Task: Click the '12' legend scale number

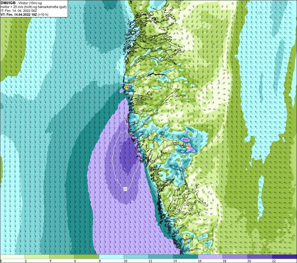Action: tap(150, 261)
